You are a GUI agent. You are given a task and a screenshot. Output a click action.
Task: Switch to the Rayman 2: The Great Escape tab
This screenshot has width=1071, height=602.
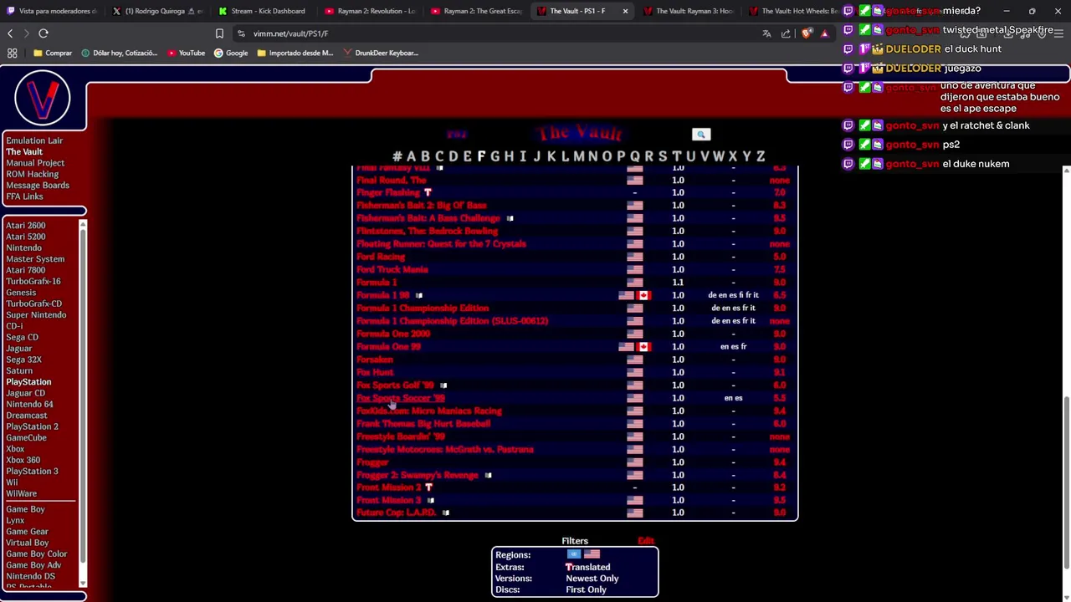[477, 11]
